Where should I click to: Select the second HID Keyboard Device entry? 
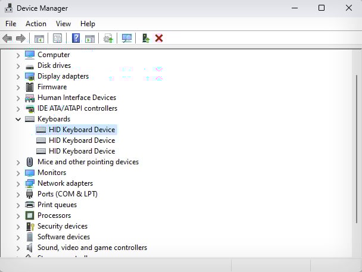pos(76,140)
